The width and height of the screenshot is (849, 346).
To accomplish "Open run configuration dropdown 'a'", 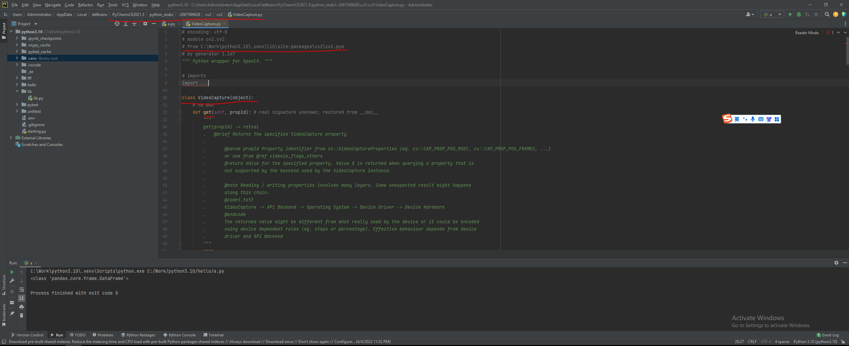I will coord(772,14).
